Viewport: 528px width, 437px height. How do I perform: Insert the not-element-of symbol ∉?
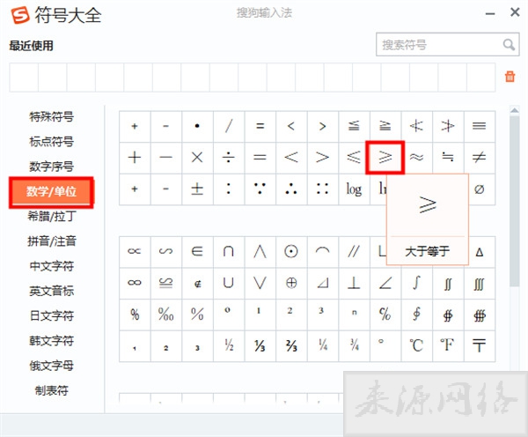(197, 283)
